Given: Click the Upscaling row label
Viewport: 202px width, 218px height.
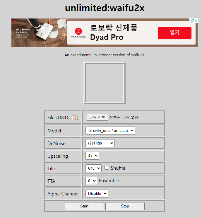Looking at the screenshot, I should coord(58,156).
